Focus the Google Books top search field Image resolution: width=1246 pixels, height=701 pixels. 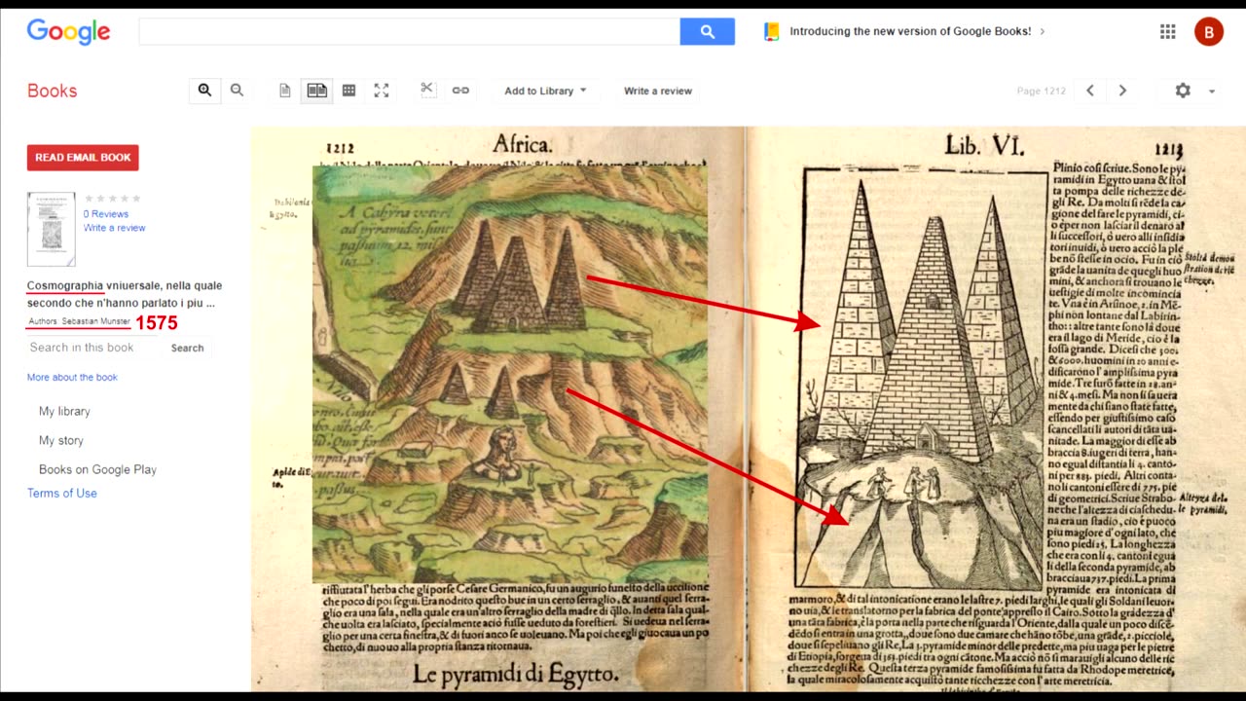[409, 31]
